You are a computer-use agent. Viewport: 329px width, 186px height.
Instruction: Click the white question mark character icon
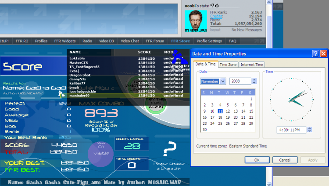(169, 148)
